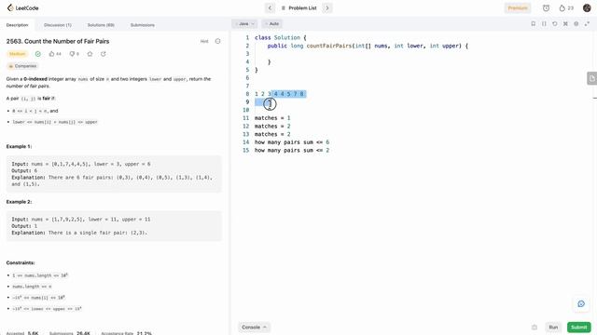Click the Example 2 code block
597x335 pixels.
[x=114, y=226]
